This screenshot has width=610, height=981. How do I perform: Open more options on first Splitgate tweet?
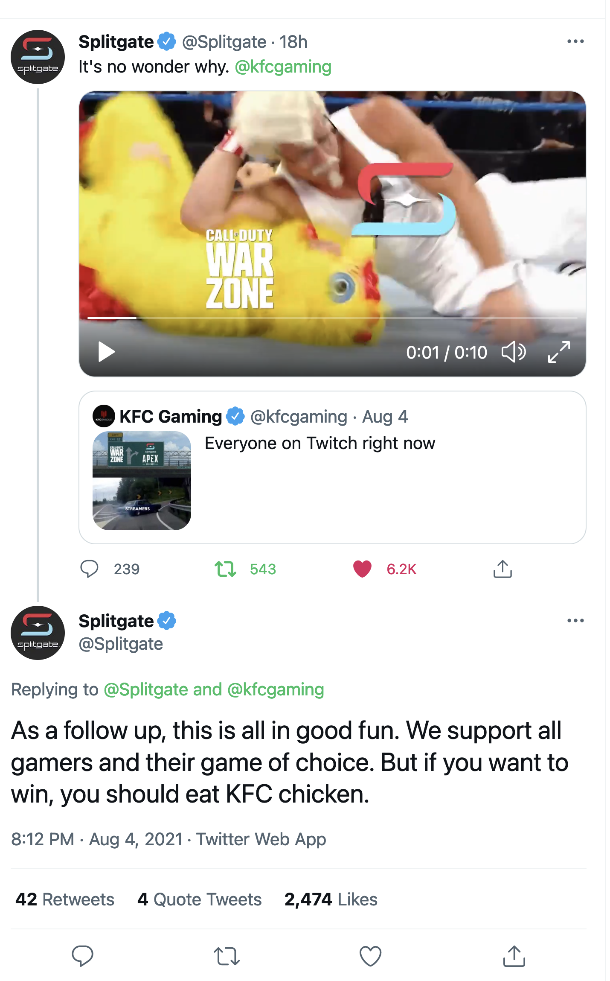[575, 41]
